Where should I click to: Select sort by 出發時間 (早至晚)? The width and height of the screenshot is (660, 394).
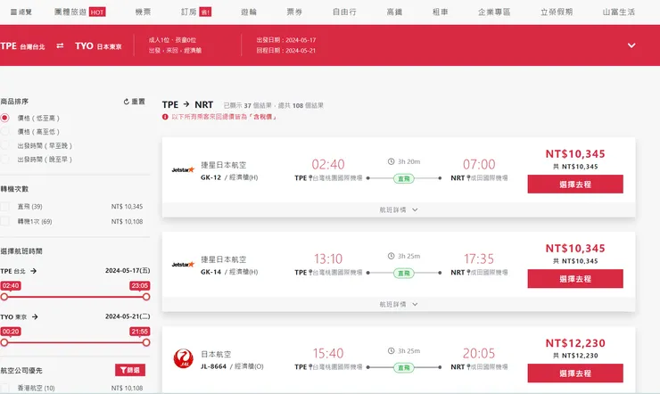(5, 145)
